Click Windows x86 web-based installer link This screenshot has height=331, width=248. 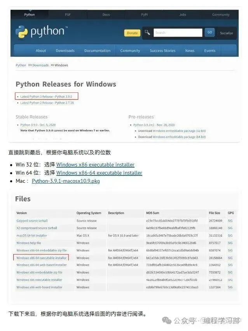(39, 287)
